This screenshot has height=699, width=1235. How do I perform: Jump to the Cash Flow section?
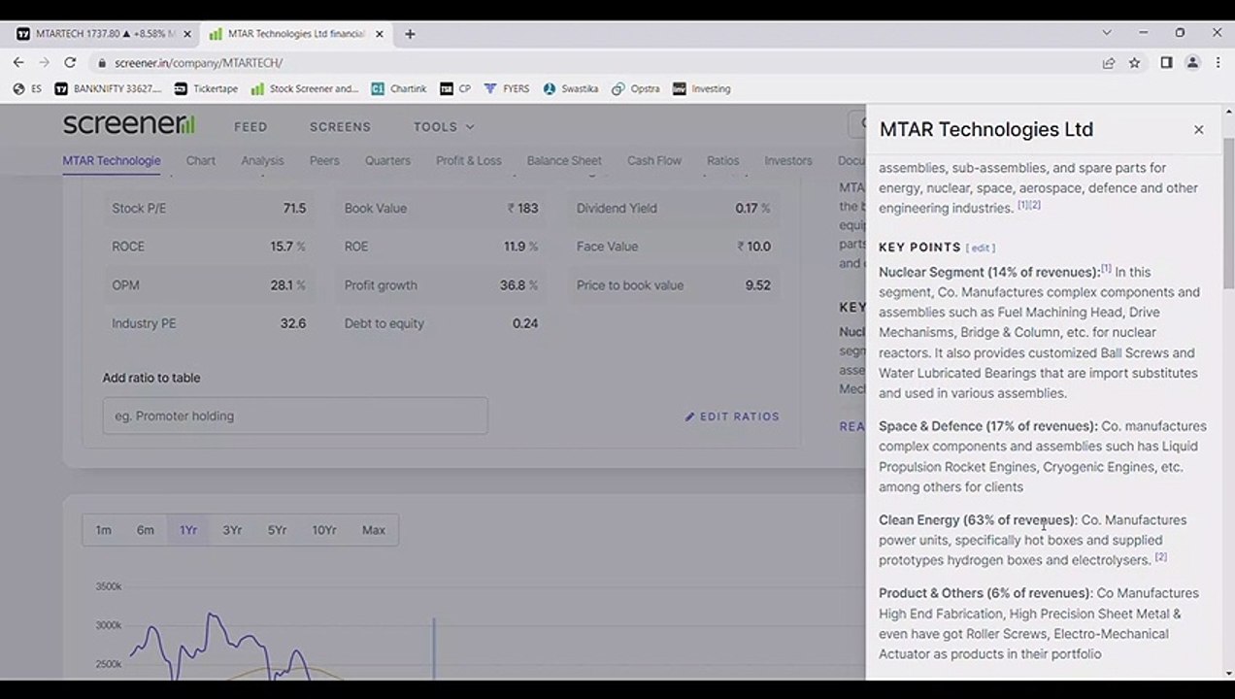pos(654,161)
